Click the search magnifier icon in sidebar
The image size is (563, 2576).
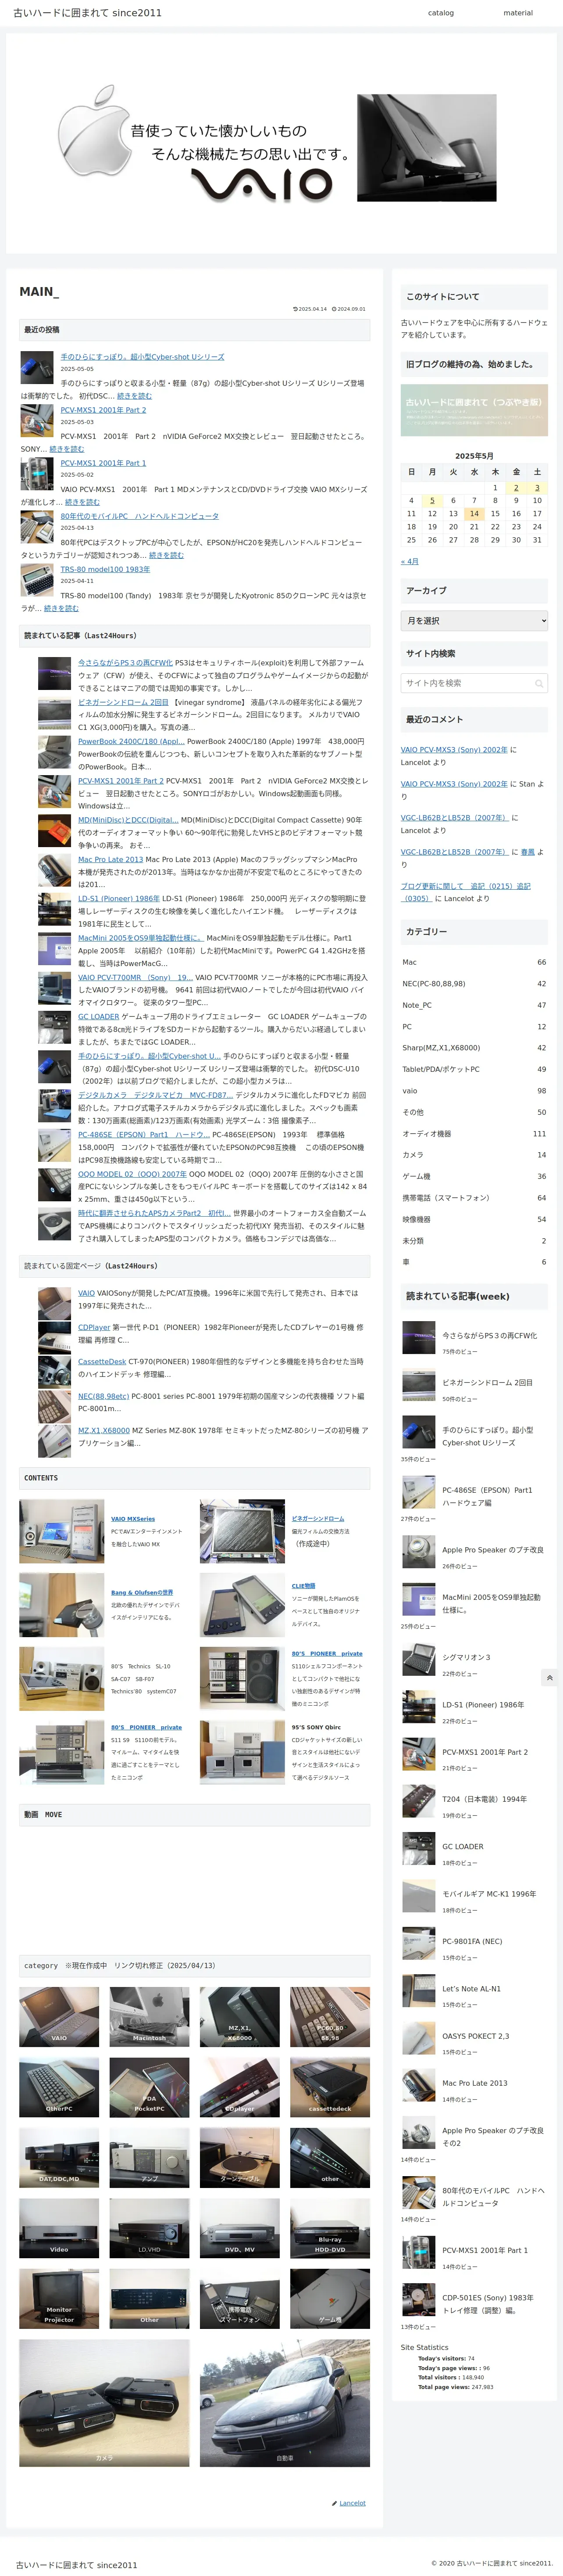tap(539, 683)
